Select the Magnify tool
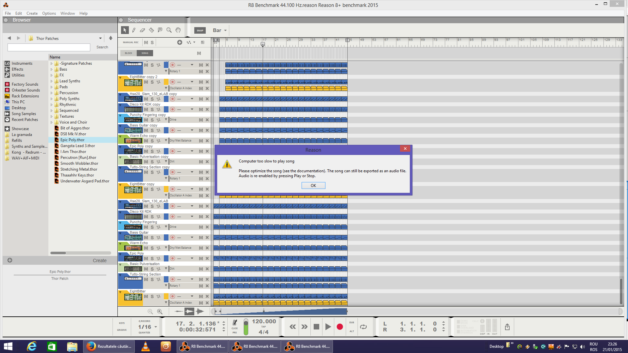 click(169, 30)
